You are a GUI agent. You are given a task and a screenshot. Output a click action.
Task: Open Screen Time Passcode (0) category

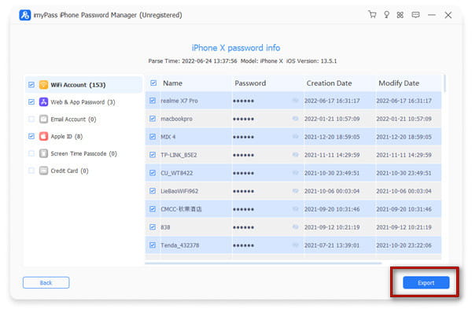click(83, 153)
